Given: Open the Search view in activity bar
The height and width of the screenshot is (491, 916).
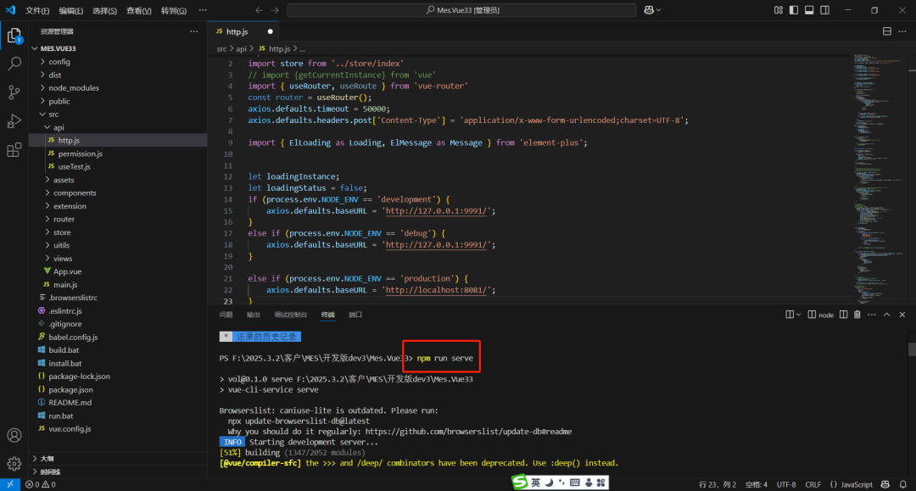Looking at the screenshot, I should tap(14, 64).
